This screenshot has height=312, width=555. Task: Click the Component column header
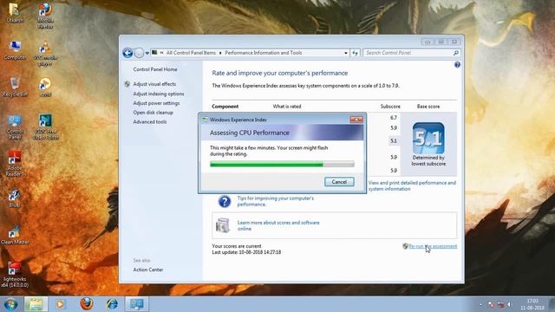[225, 106]
